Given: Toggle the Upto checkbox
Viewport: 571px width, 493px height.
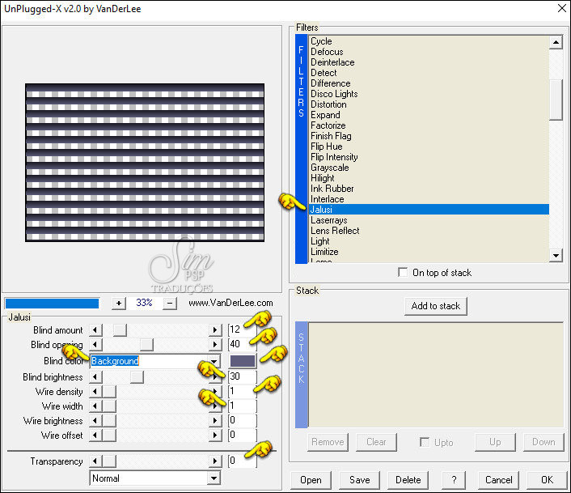Looking at the screenshot, I should pyautogui.click(x=425, y=442).
